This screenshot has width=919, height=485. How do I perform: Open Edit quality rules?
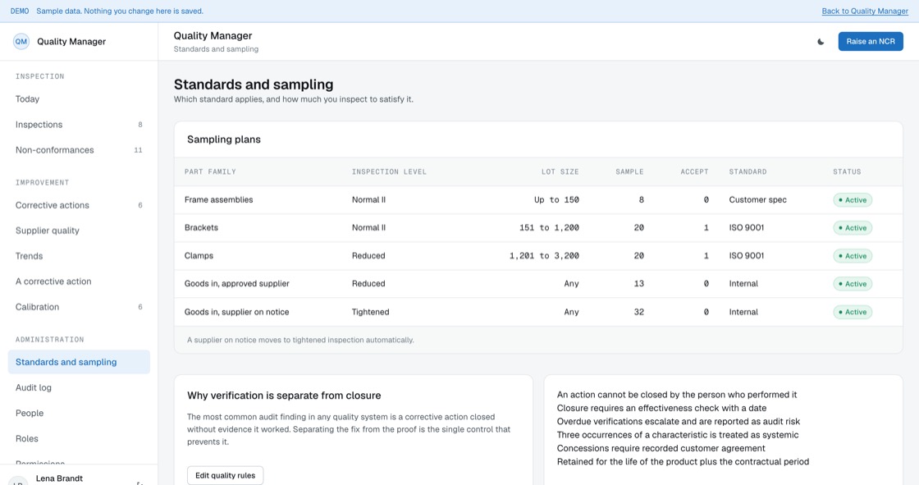coord(225,475)
